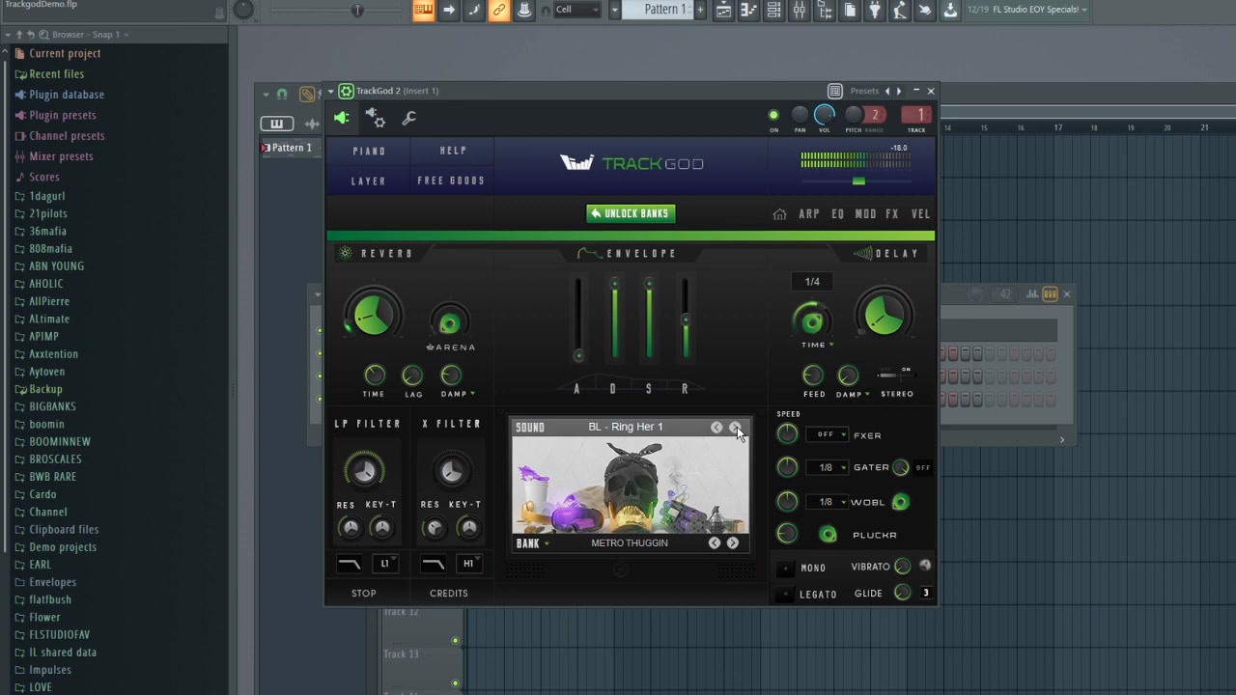Screen dimensions: 1236x695
Task: Open the 808mafia folder in browser
Action: (50, 249)
